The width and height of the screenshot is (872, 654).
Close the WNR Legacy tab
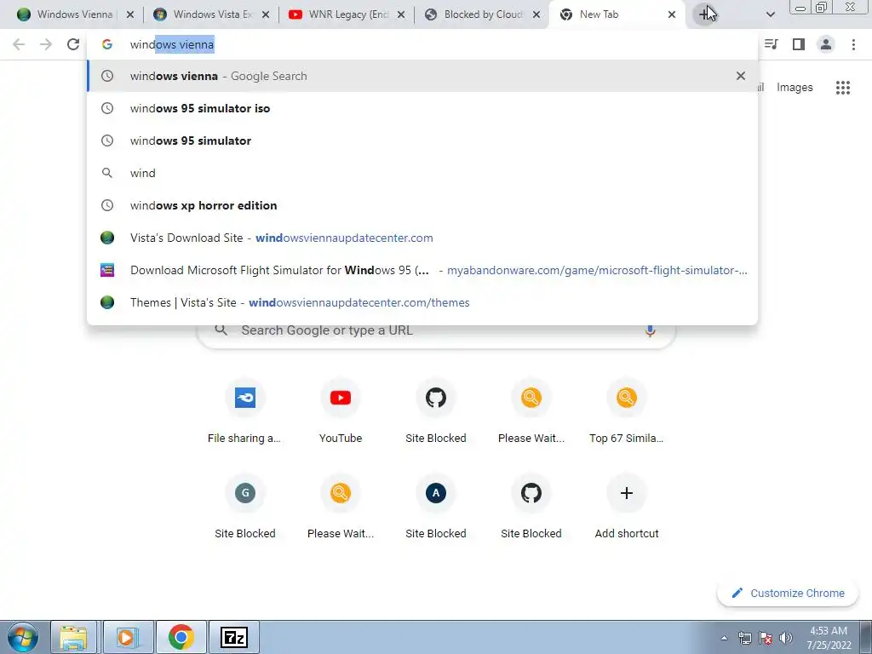click(x=401, y=14)
